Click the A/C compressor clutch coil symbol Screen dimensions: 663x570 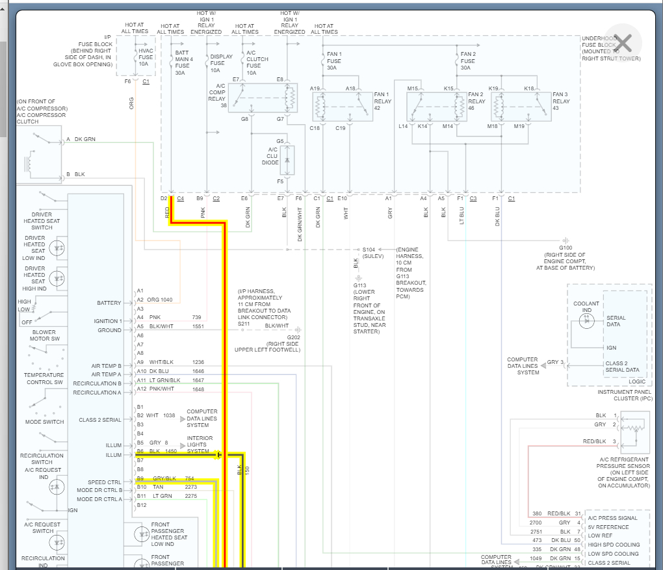29,161
